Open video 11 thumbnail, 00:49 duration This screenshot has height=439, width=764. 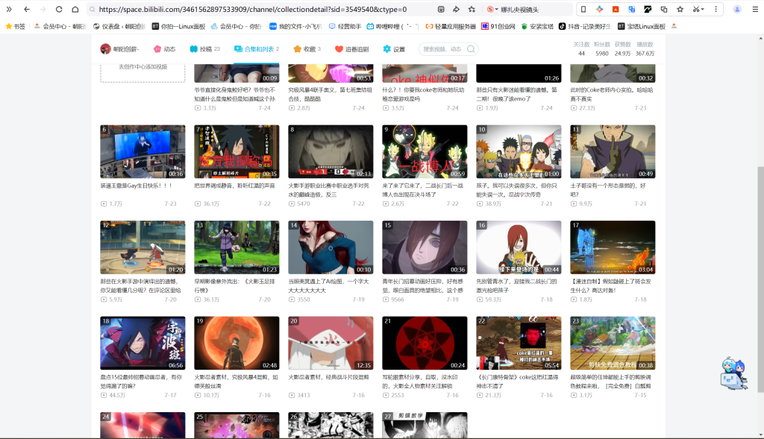613,151
